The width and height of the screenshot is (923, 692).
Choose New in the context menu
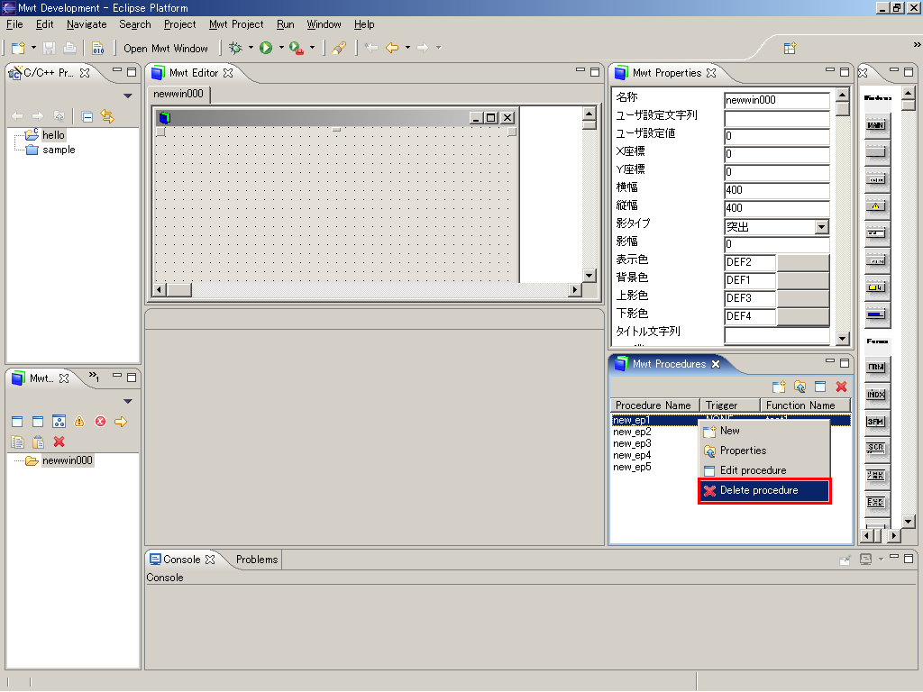point(764,431)
